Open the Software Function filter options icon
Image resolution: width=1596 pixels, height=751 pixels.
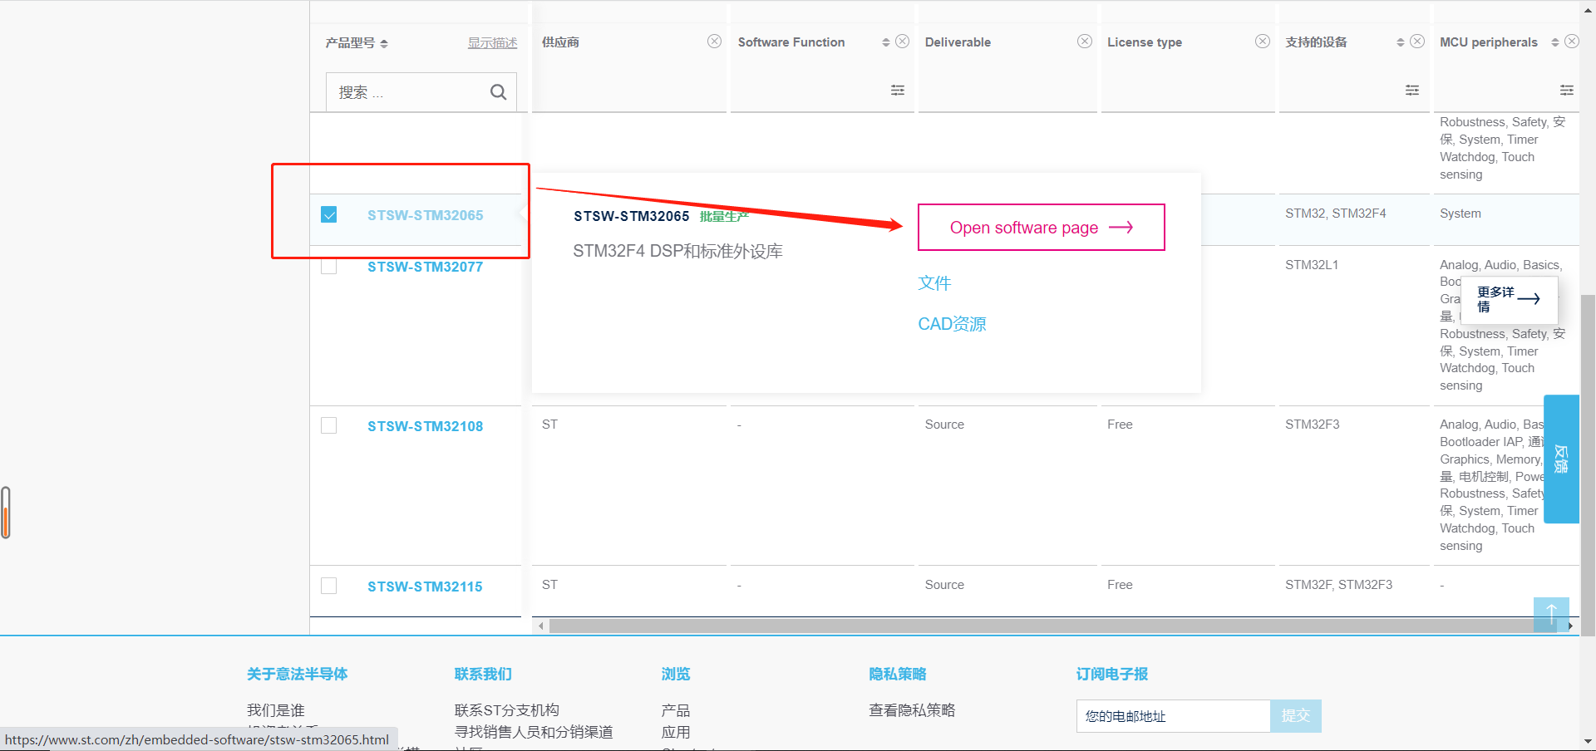pos(898,90)
